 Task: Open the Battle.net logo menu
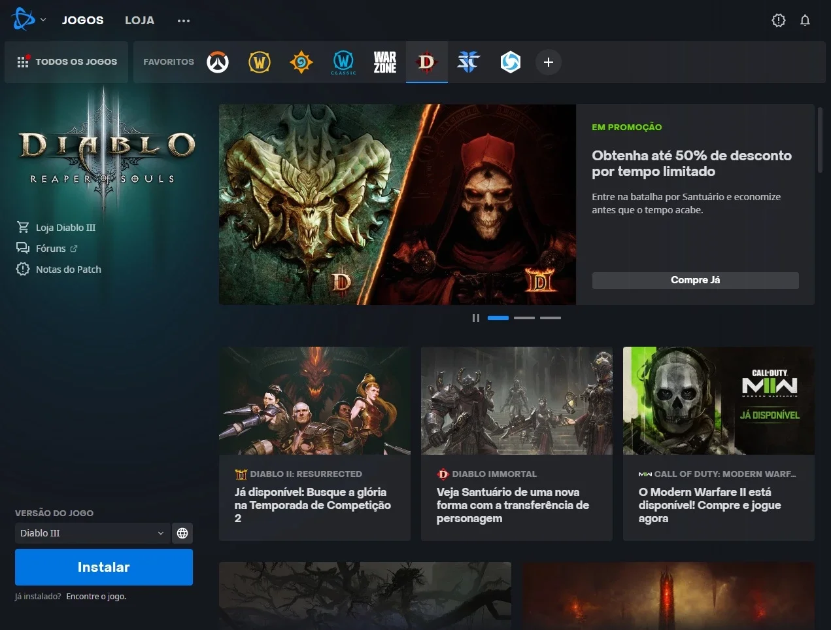click(28, 20)
